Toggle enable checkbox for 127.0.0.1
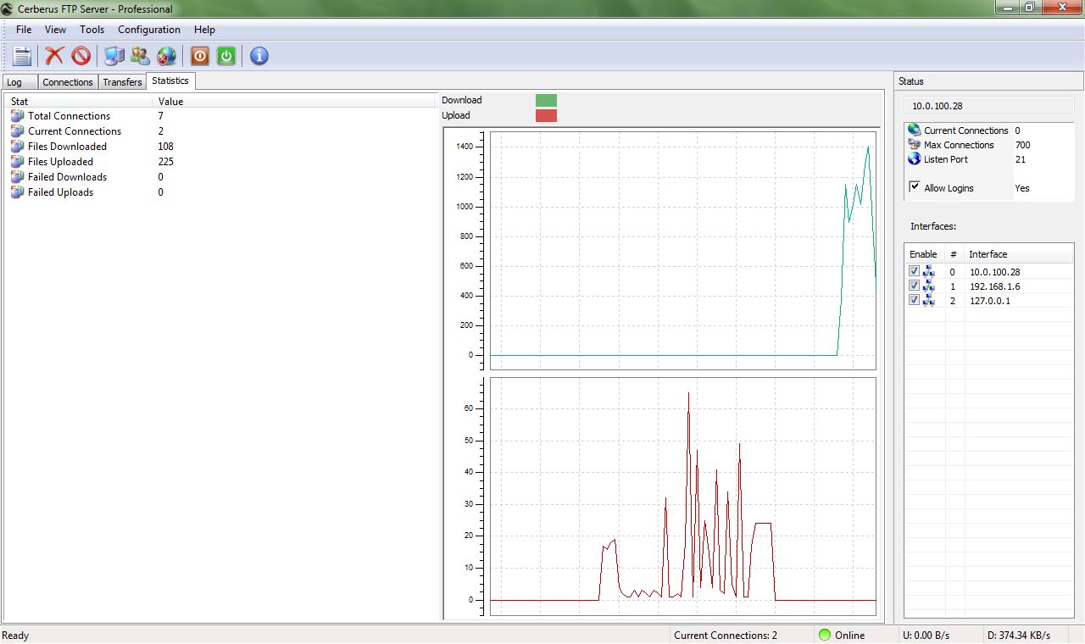 pyautogui.click(x=914, y=300)
